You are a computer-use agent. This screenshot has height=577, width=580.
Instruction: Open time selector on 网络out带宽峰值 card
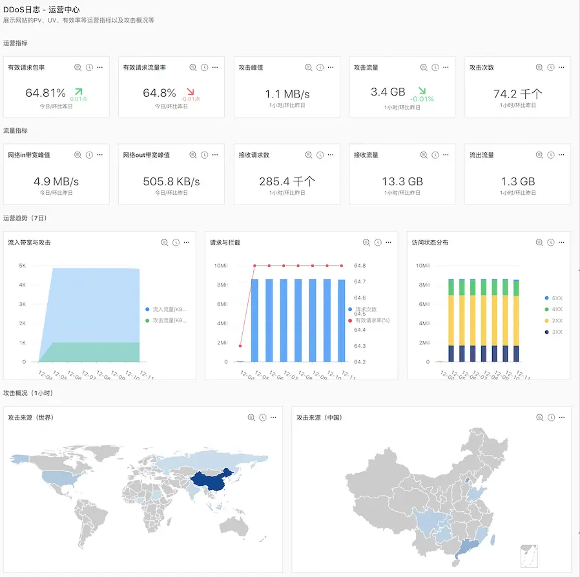coord(205,155)
